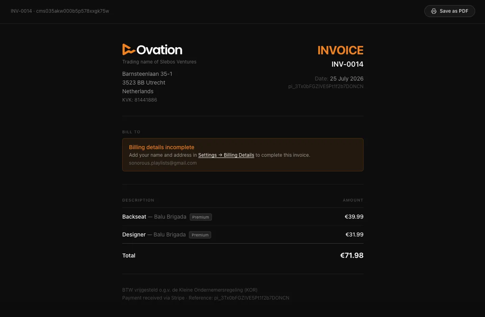The image size is (485, 317).
Task: Click the AMOUNT column header
Action: [353, 200]
